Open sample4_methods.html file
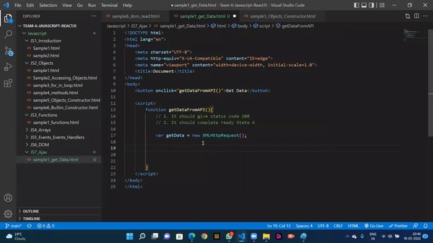433x243 pixels. (x=55, y=93)
